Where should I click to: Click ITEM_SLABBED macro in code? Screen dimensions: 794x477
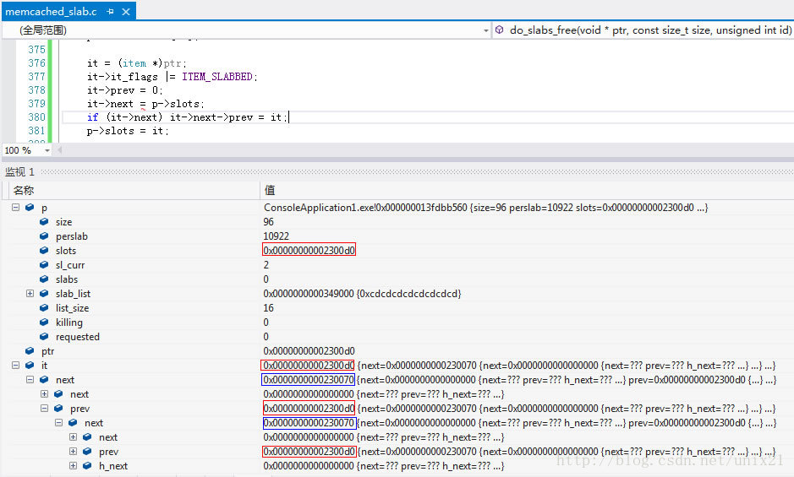[216, 76]
